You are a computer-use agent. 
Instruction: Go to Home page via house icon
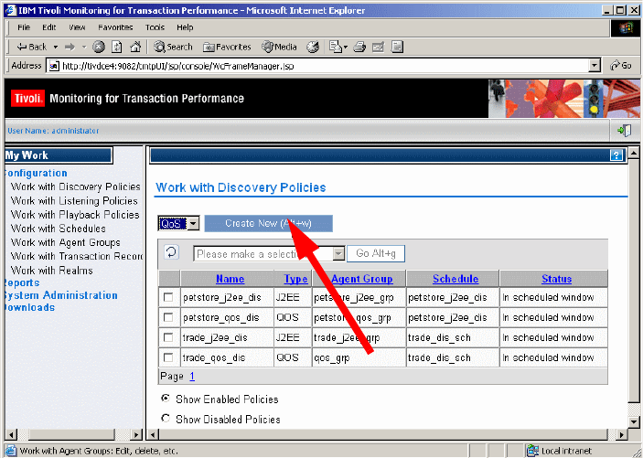tap(135, 48)
